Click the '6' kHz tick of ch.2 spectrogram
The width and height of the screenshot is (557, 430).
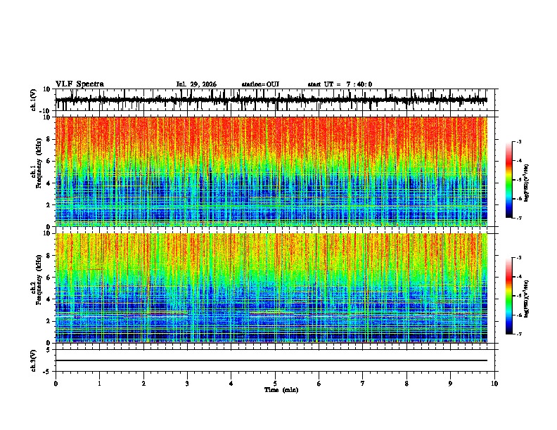49,278
